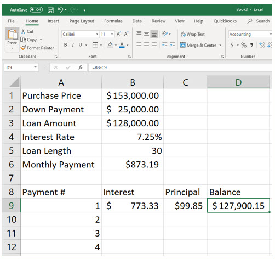
Task: Click formula bar showing =B3-C9
Action: click(x=180, y=67)
